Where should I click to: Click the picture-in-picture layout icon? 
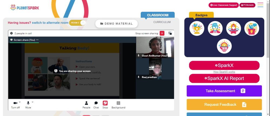[170, 33]
